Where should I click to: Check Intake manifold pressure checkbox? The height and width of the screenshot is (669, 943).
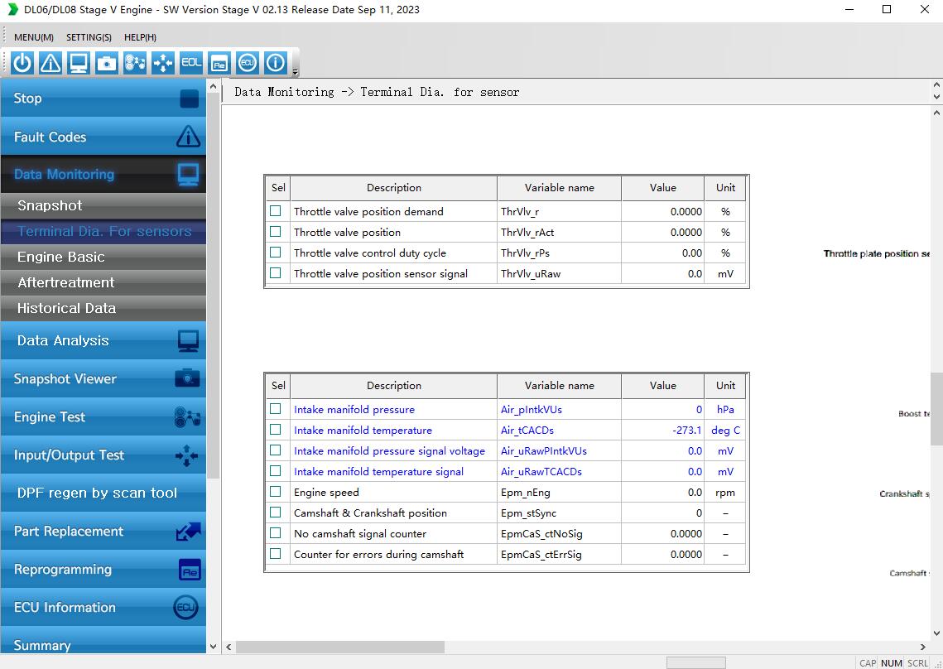click(x=276, y=409)
